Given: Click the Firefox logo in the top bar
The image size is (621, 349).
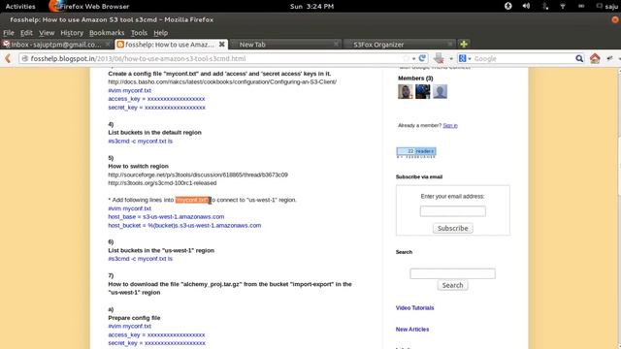Looking at the screenshot, I should click(56, 6).
